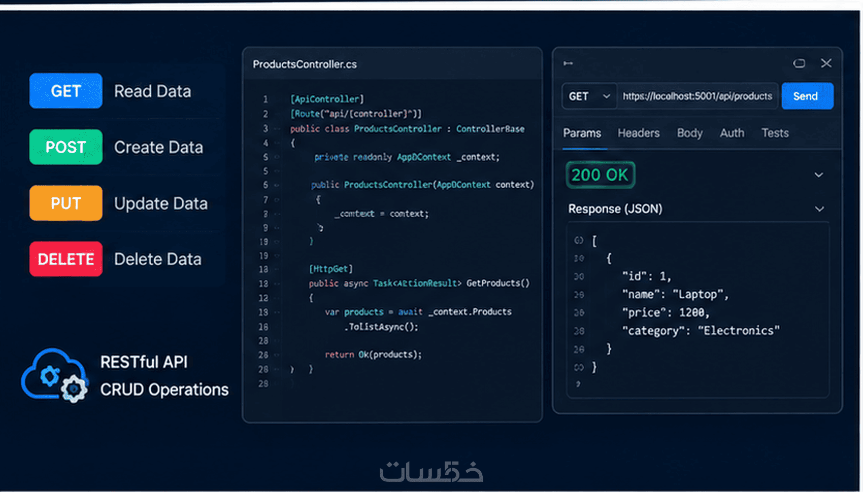This screenshot has height=492, width=863.
Task: Click the [ApiController] attribute line
Action: pyautogui.click(x=327, y=99)
